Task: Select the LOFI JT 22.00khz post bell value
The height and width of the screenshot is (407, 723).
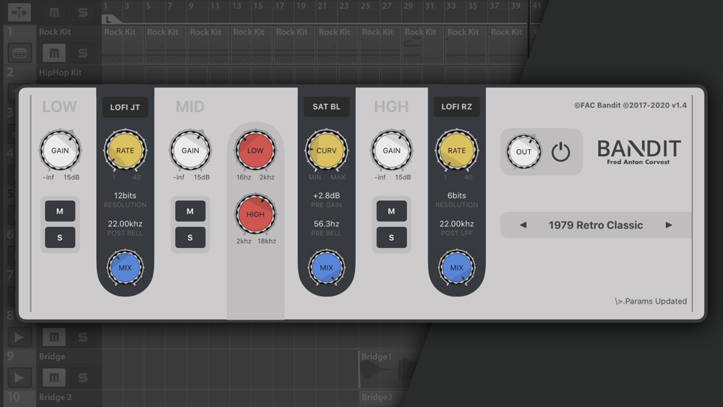Action: tap(125, 223)
